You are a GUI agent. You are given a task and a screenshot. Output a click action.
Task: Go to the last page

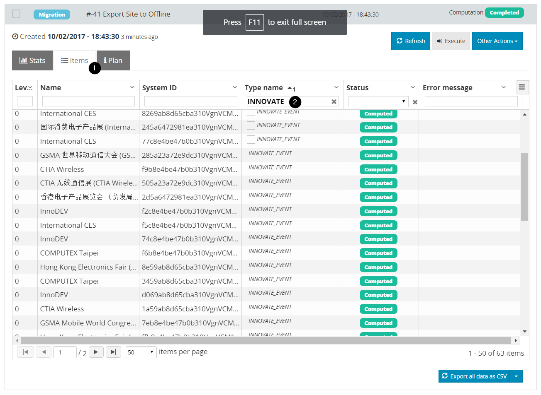(x=114, y=352)
